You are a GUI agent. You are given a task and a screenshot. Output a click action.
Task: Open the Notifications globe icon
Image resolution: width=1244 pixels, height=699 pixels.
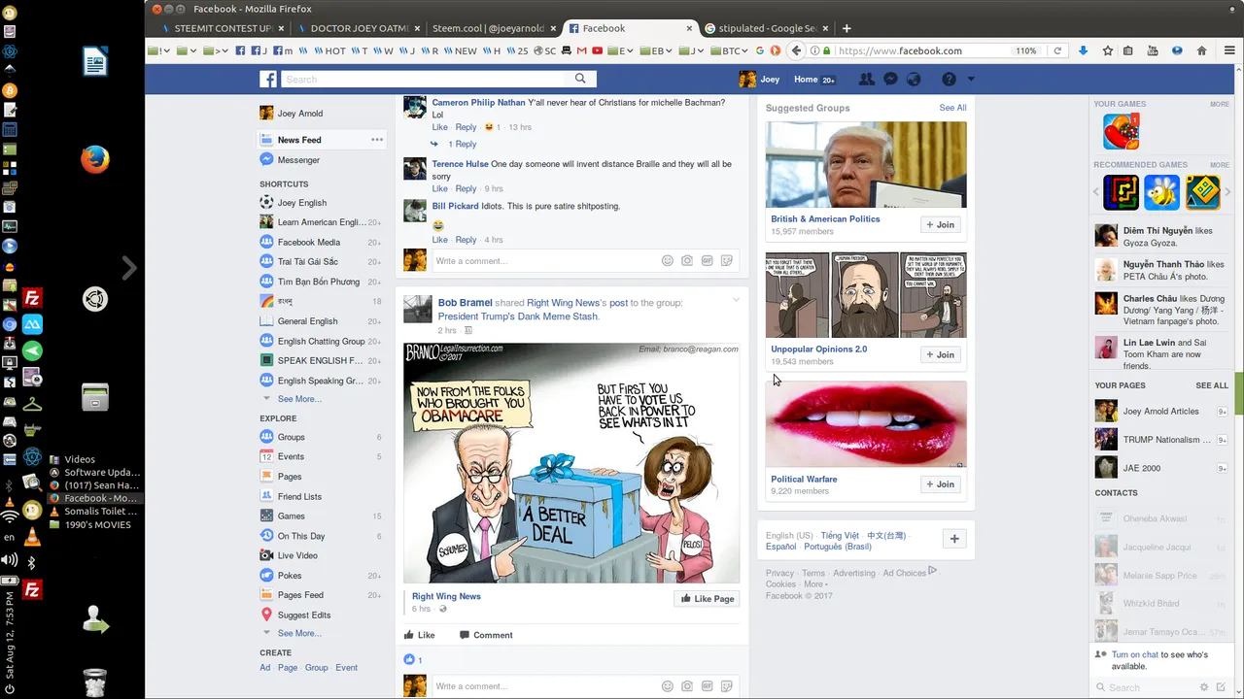[914, 79]
